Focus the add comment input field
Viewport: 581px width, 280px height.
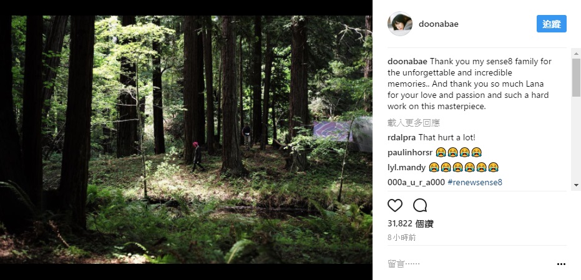click(x=462, y=264)
